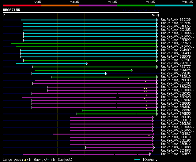Click the cyan arrowhead ending the A2Q3E3 alignment

coord(87,64)
